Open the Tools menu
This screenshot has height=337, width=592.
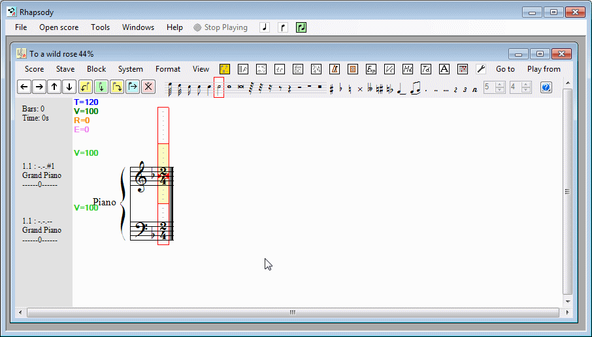pyautogui.click(x=100, y=27)
